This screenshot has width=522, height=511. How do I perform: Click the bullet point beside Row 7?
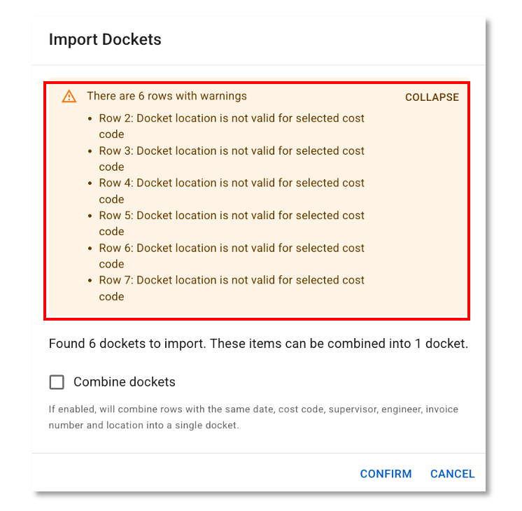[x=90, y=281]
